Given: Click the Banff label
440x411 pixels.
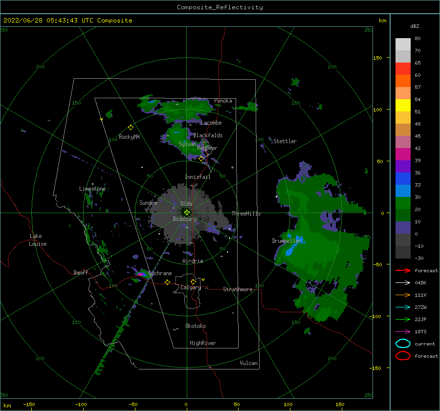Looking at the screenshot, I should coord(81,272).
